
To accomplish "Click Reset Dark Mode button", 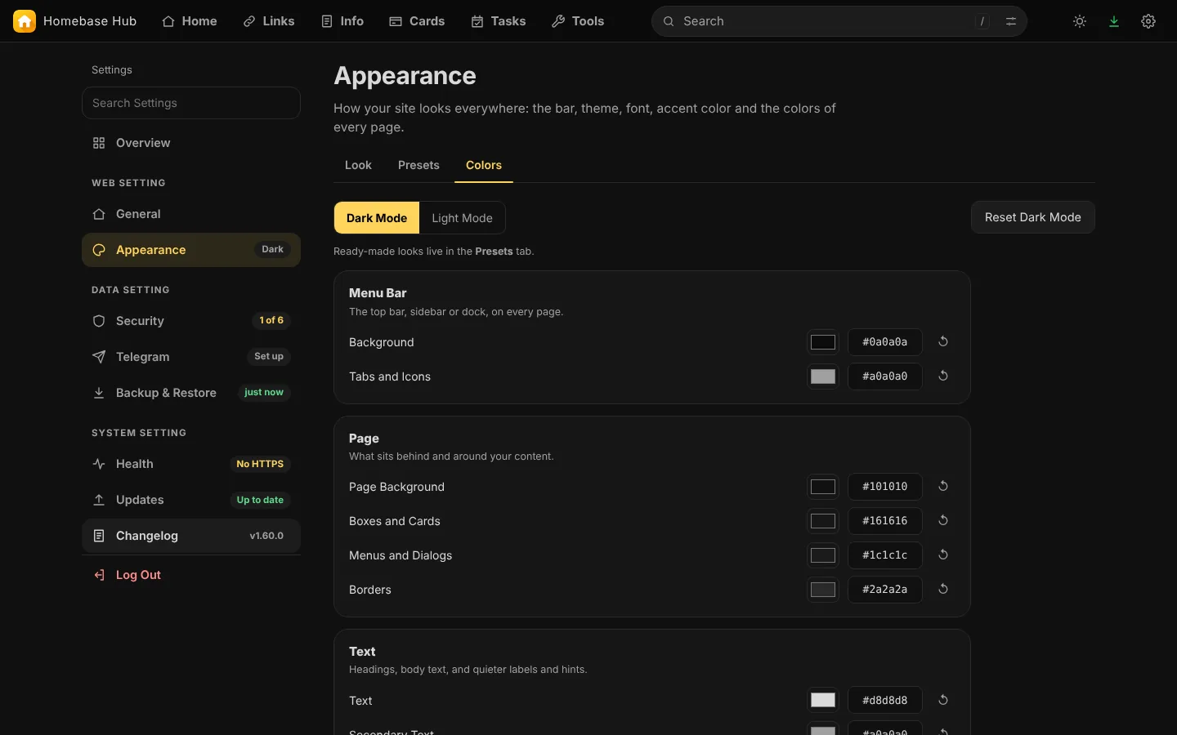I will click(1033, 217).
